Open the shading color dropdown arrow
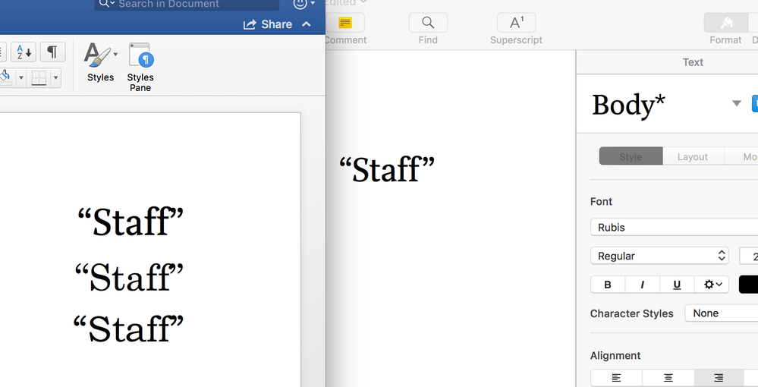Screen dimensions: 758x387 [x=20, y=77]
